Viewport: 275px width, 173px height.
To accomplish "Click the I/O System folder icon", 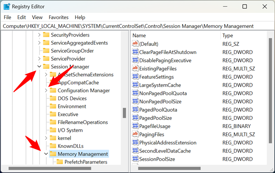I will (53, 130).
